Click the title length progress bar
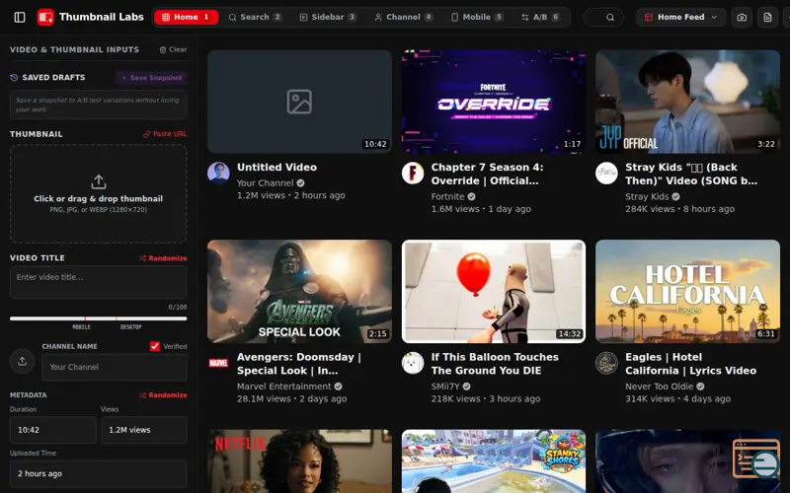 click(98, 318)
